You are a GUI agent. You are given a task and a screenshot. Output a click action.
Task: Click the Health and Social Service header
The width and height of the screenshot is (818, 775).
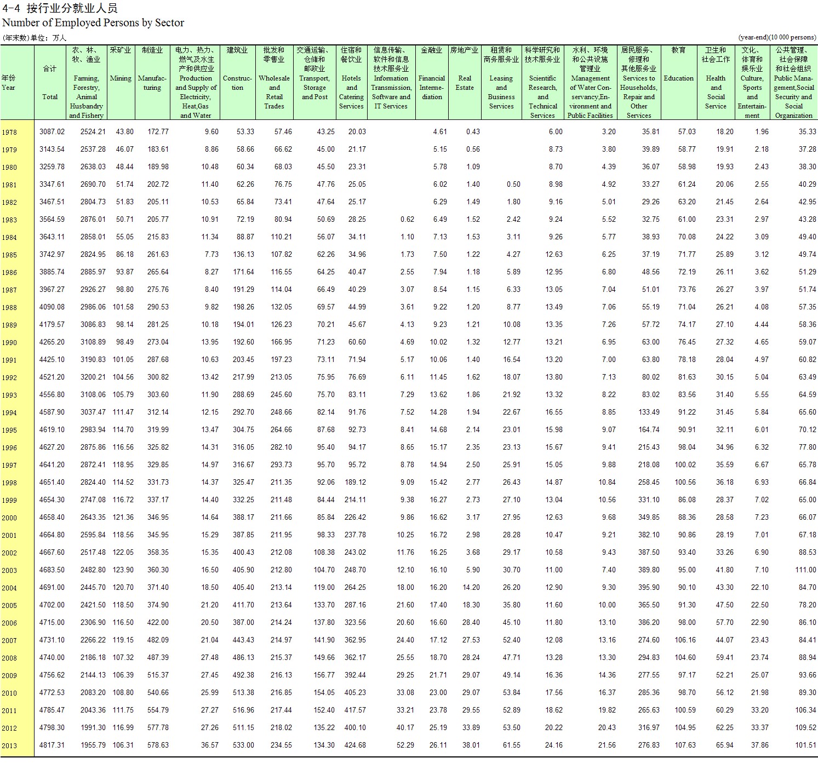[716, 83]
